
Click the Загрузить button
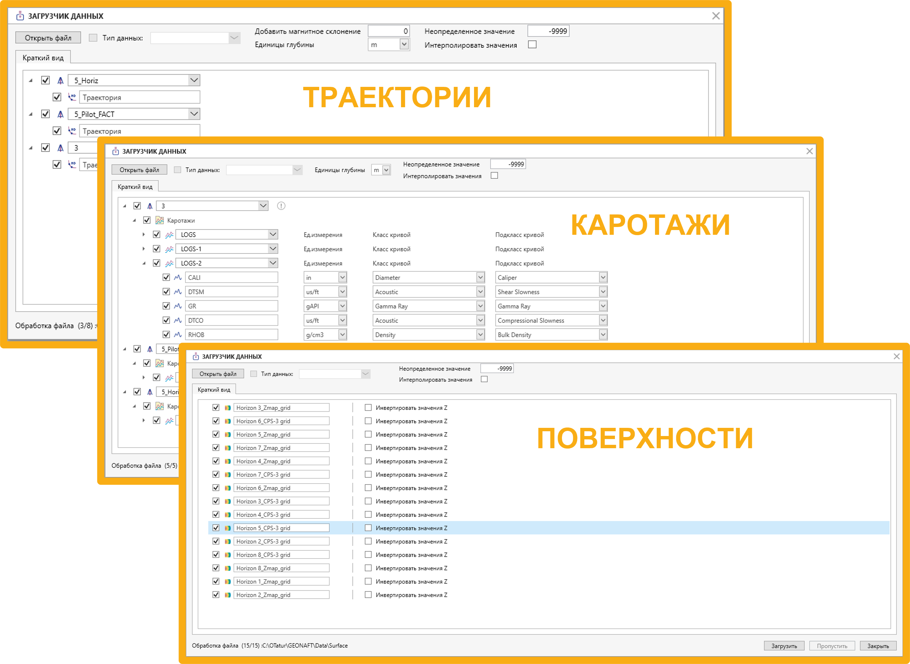click(784, 646)
